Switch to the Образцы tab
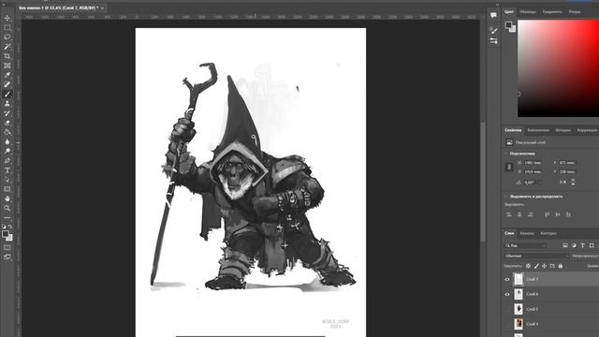Image resolution: width=599 pixels, height=337 pixels. pos(528,12)
